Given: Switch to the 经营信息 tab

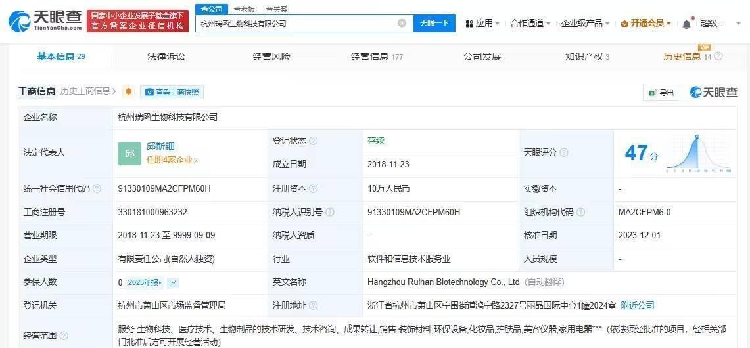Looking at the screenshot, I should [377, 56].
